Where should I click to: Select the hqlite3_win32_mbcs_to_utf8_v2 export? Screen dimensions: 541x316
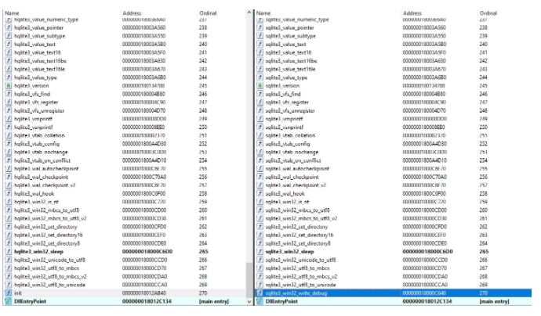[x=124, y=218]
